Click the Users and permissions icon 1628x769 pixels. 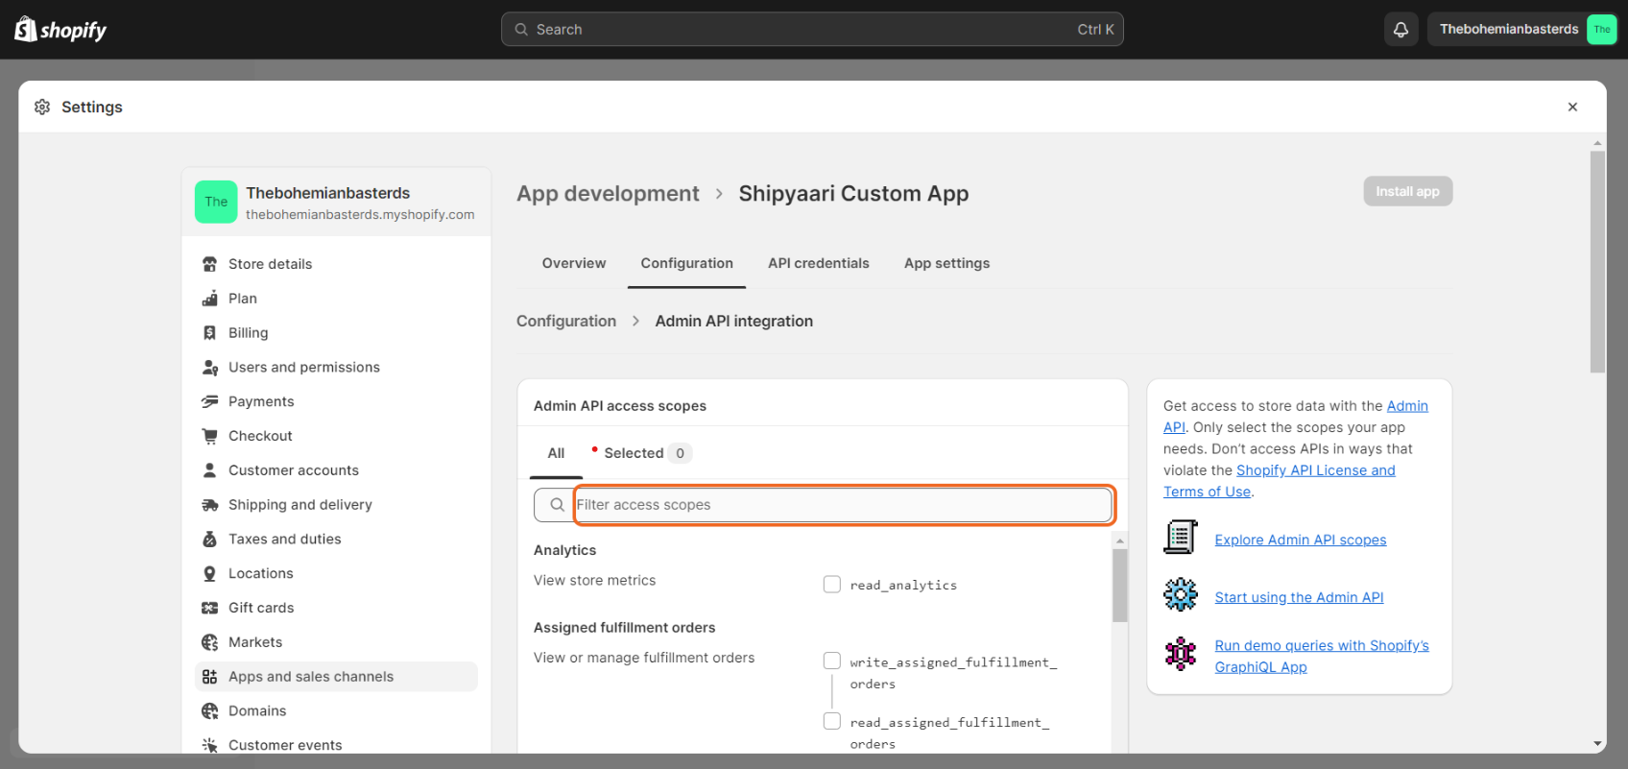coord(209,368)
